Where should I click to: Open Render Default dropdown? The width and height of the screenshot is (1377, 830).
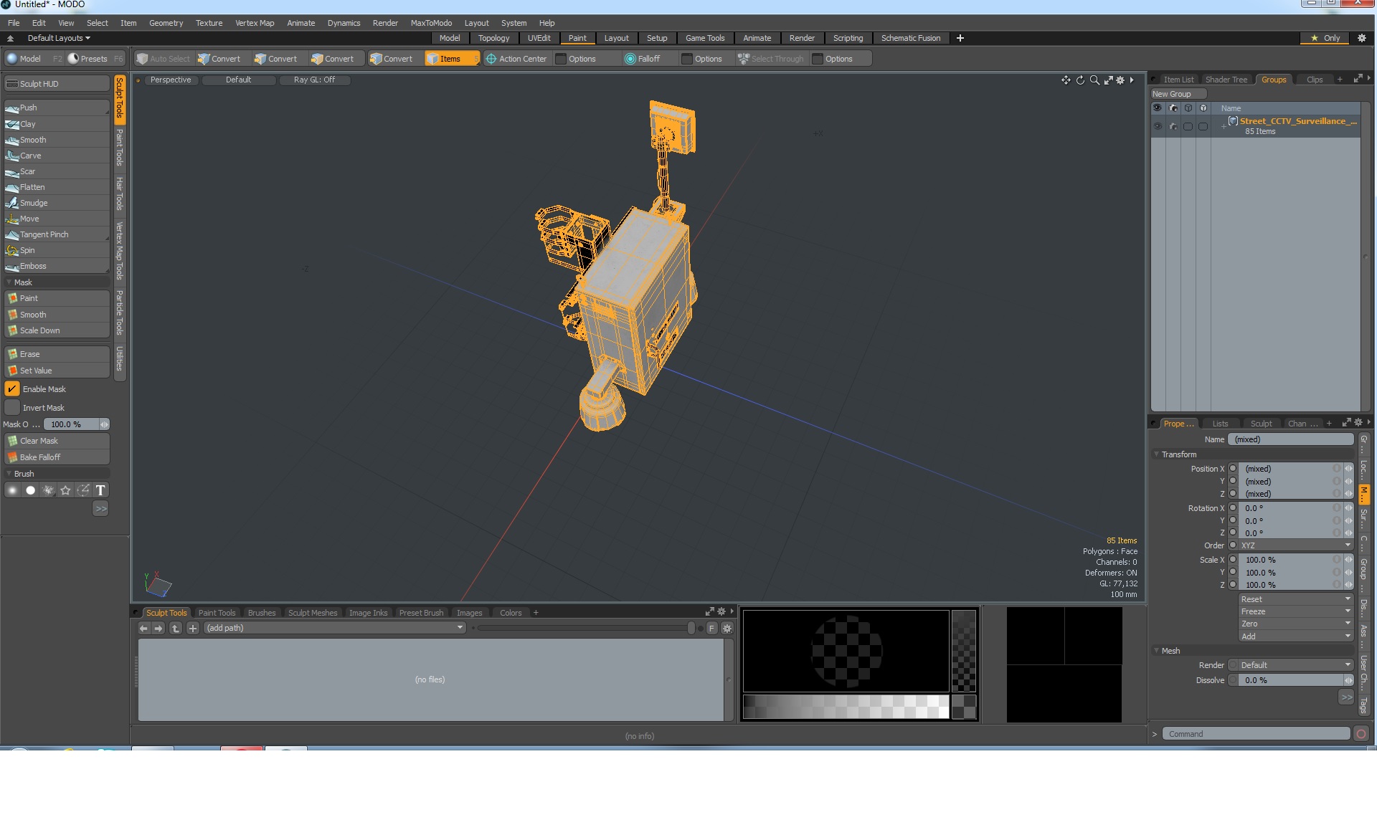(1295, 665)
